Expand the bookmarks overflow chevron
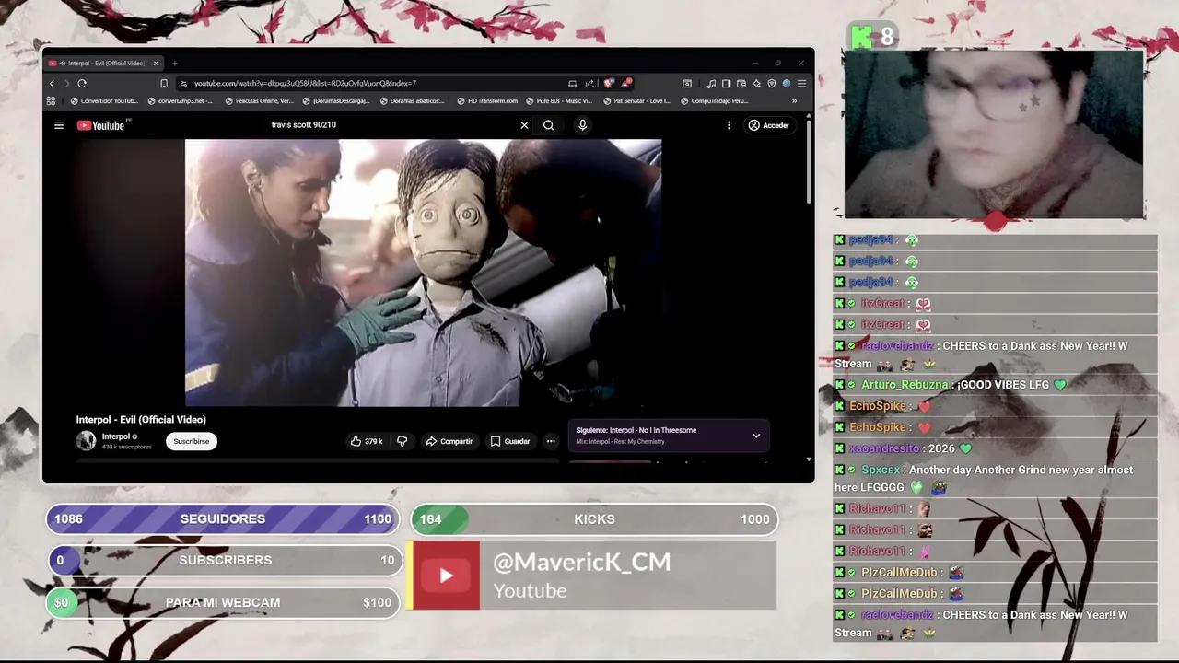The image size is (1179, 663). click(x=794, y=101)
